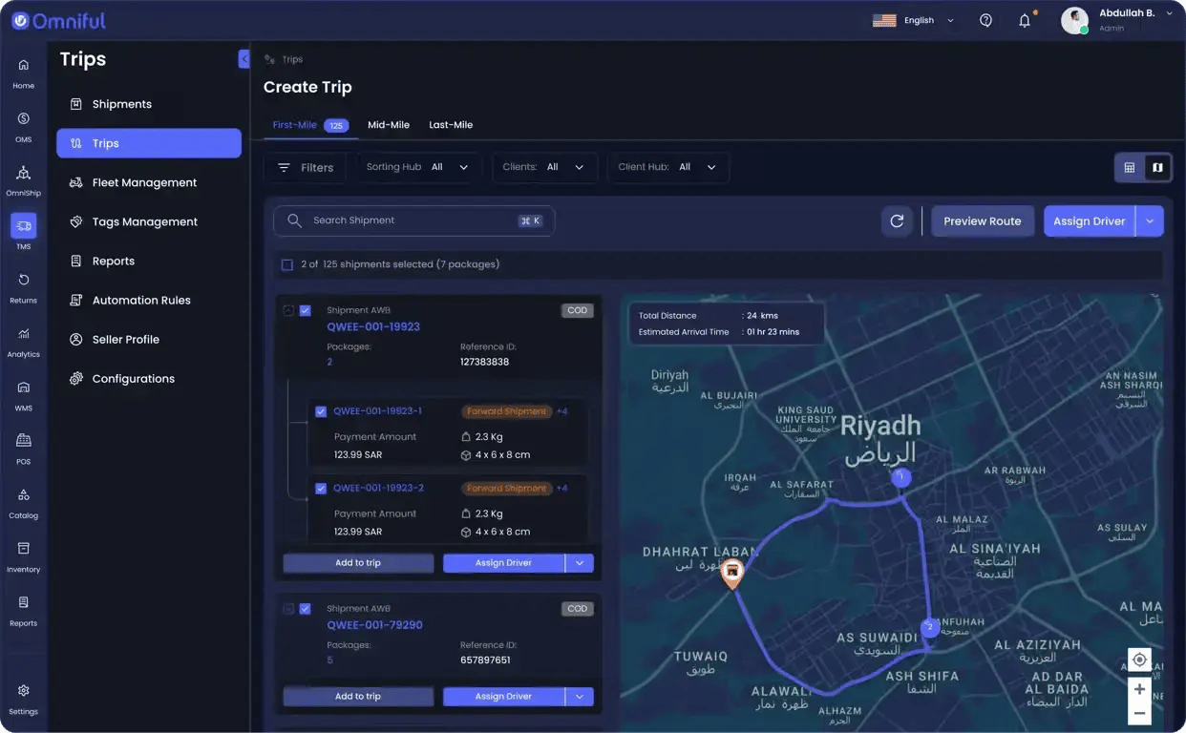Image resolution: width=1186 pixels, height=733 pixels.
Task: Open top Assign Driver dropdown arrow
Action: (1150, 220)
